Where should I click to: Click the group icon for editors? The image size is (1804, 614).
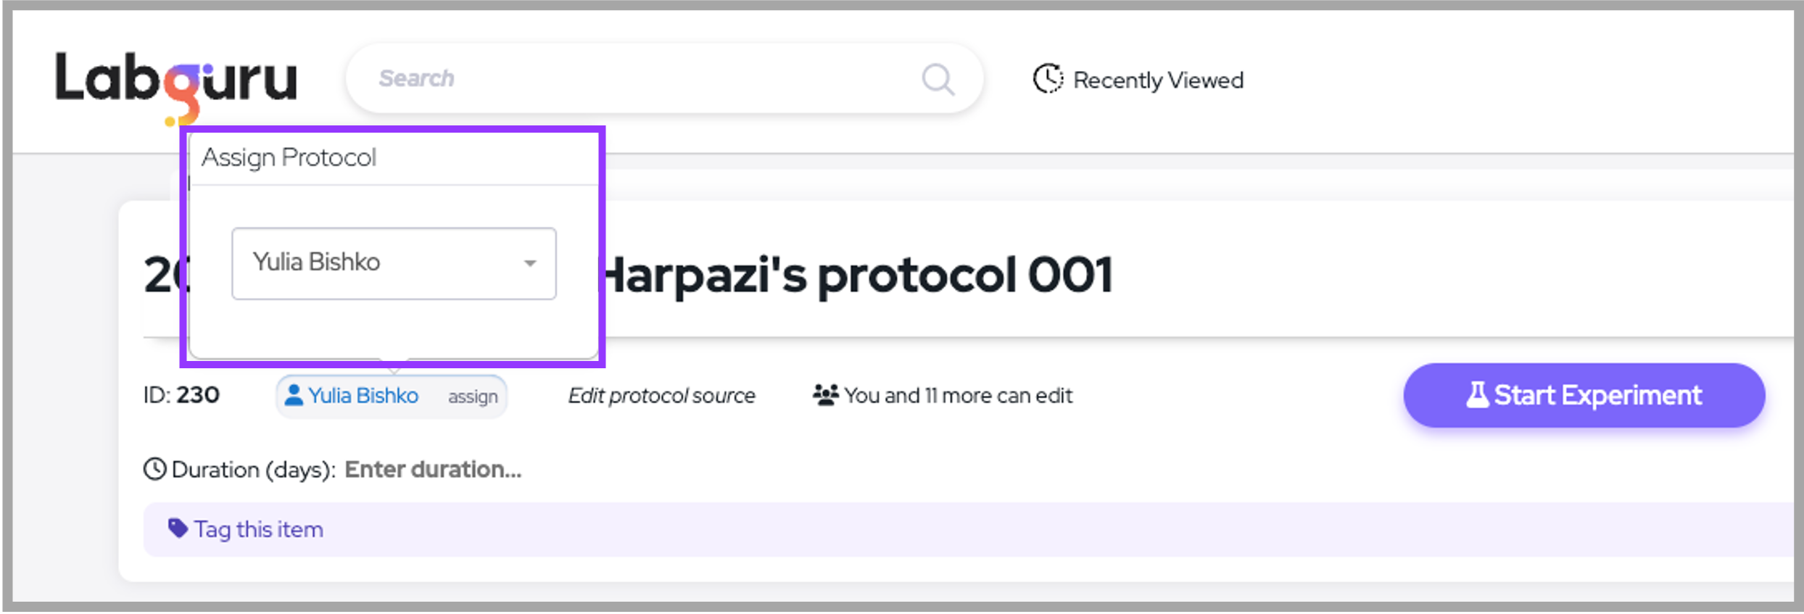[x=825, y=395]
